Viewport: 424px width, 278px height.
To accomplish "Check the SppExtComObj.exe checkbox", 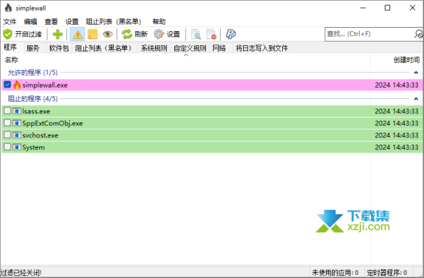I will click(x=7, y=123).
